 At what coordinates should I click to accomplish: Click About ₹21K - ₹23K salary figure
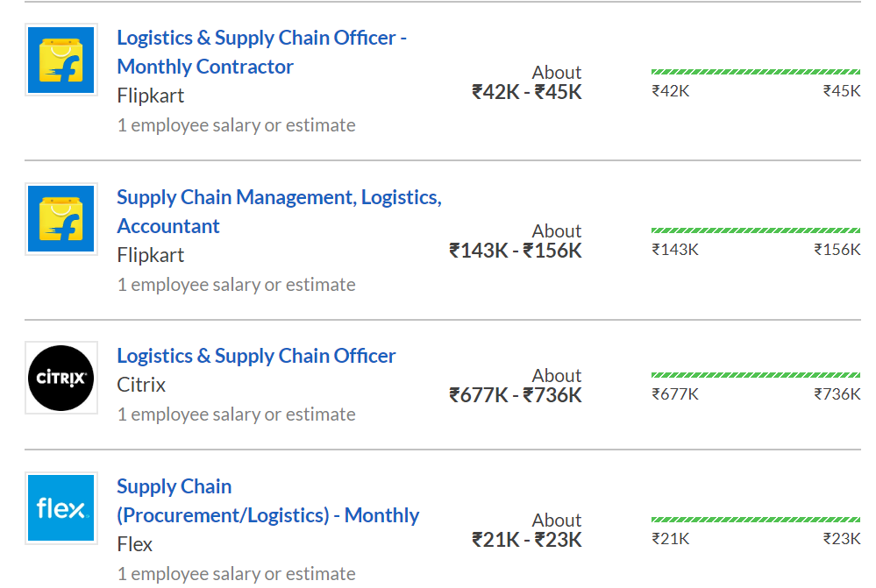tap(527, 530)
